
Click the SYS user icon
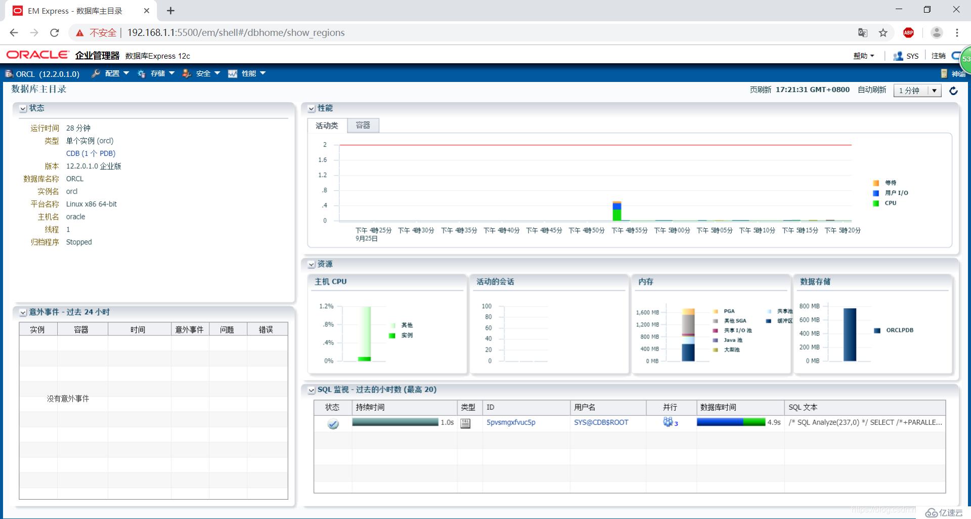coord(898,56)
